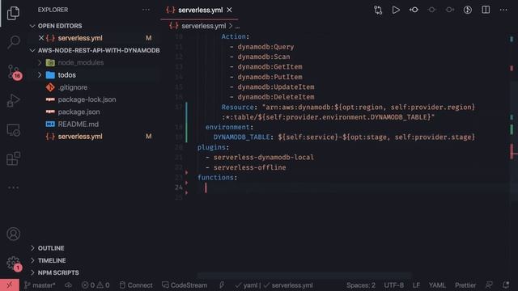This screenshot has width=518, height=291.
Task: Click yaml check item in status bar
Action: (x=246, y=285)
